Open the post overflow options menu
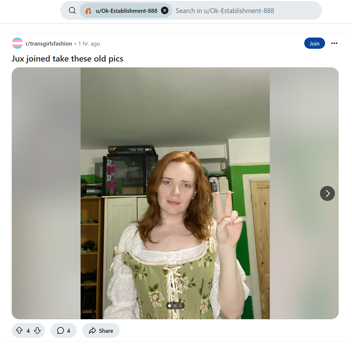Viewport: 352px width, 344px height. pyautogui.click(x=334, y=43)
